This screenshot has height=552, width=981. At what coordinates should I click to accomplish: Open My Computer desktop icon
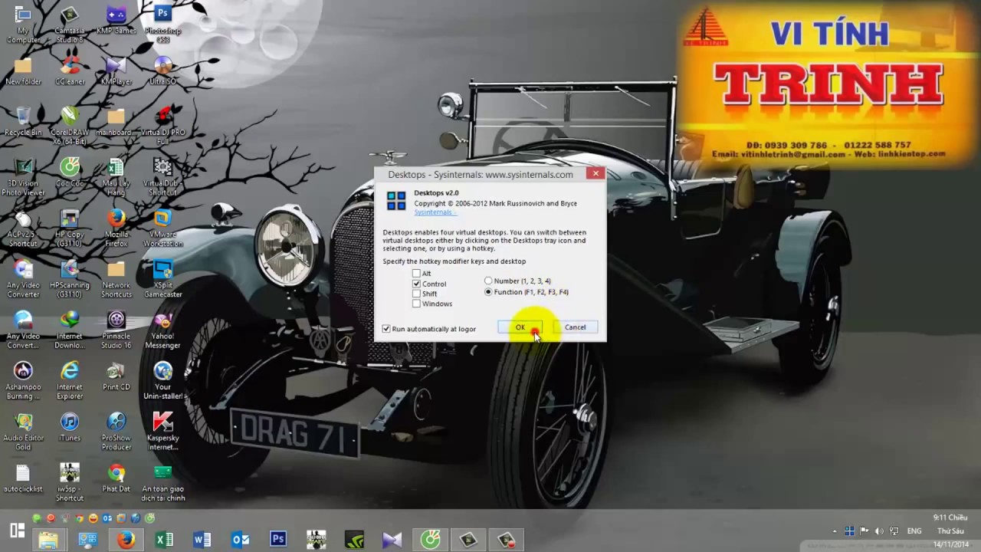coord(23,24)
